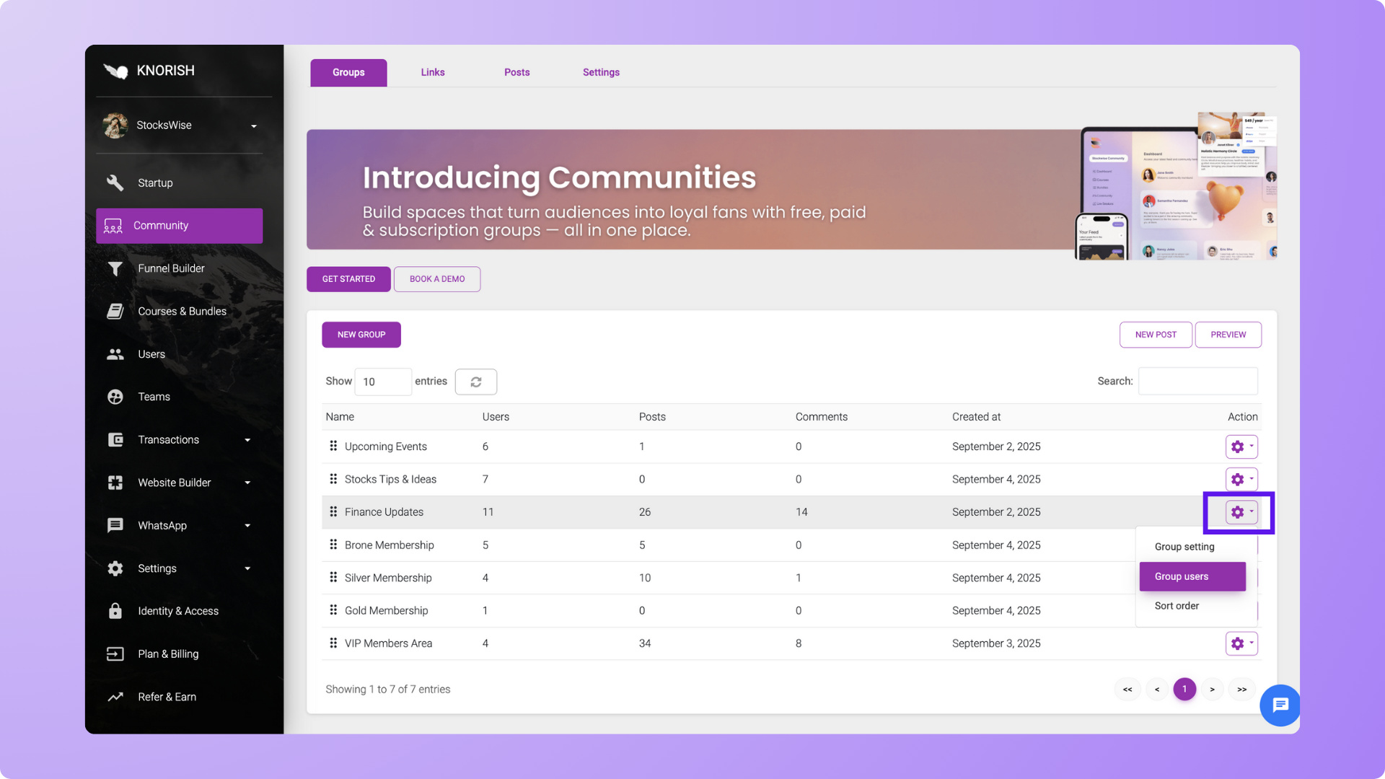This screenshot has width=1385, height=779.
Task: Open gear action menu for Stocks Tips & Ideas
Action: coord(1241,479)
